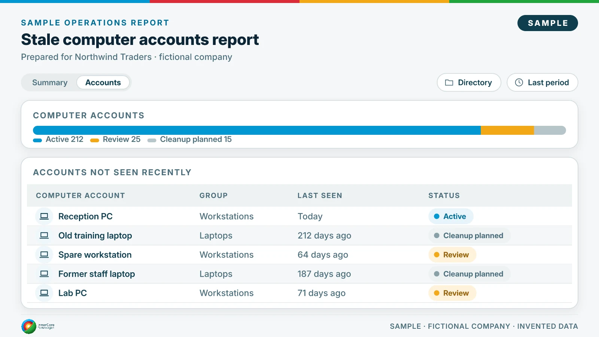Click the folder icon in Directory button
The height and width of the screenshot is (337, 599).
(449, 82)
